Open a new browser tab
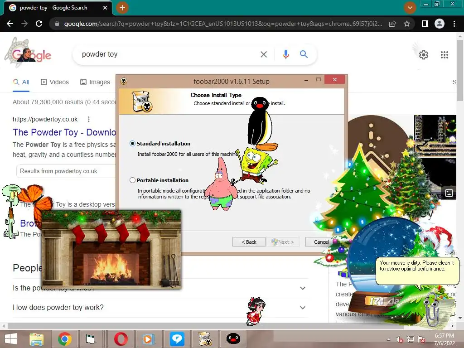The image size is (464, 348). (122, 8)
